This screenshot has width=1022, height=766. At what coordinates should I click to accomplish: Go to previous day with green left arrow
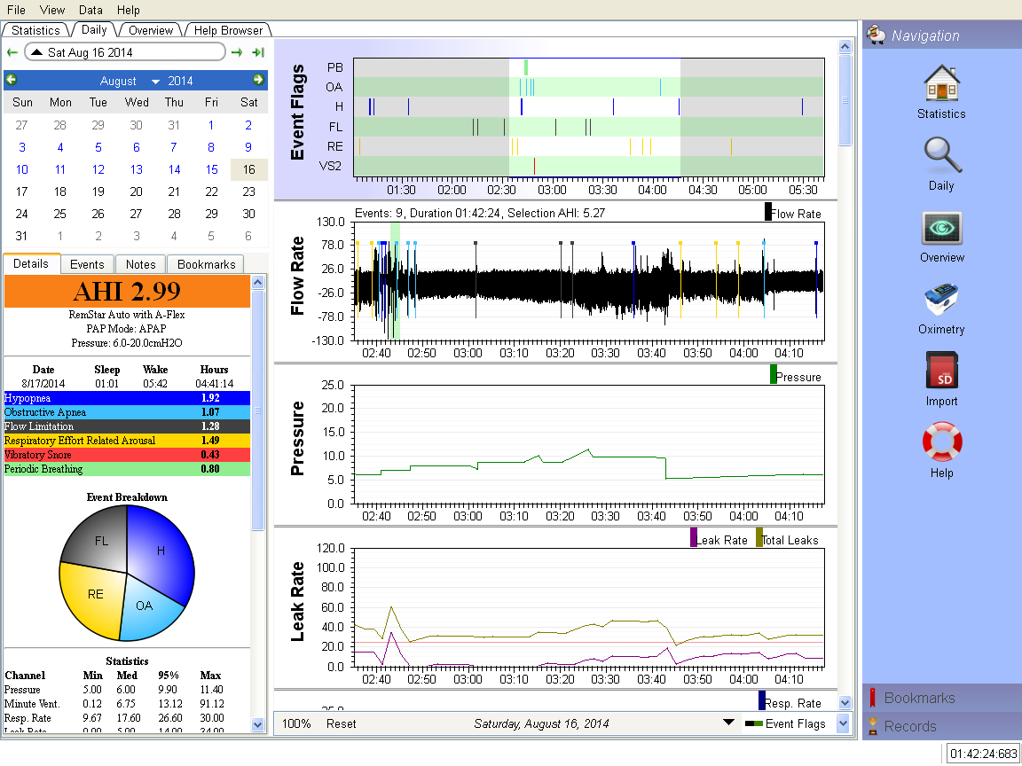pos(12,53)
